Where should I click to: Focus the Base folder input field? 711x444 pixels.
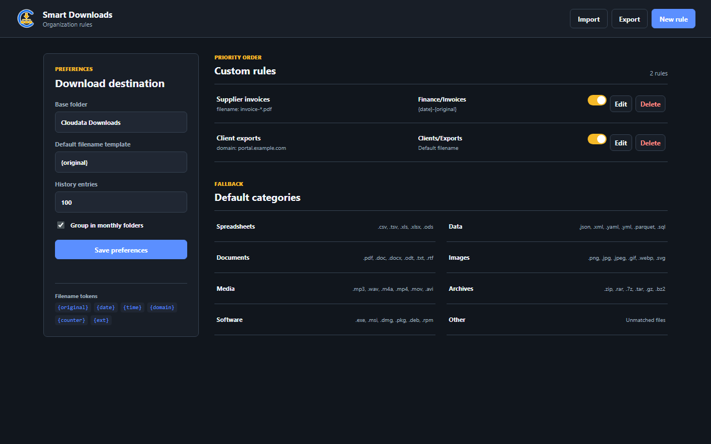[121, 122]
